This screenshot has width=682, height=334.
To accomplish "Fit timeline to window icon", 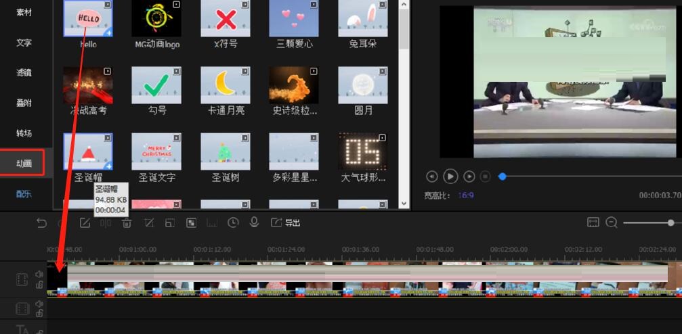I will click(593, 222).
